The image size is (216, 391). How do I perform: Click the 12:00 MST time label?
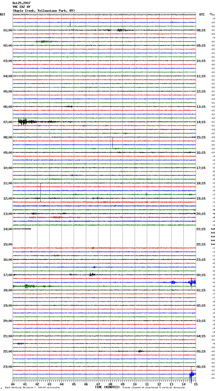pyautogui.click(x=8, y=199)
